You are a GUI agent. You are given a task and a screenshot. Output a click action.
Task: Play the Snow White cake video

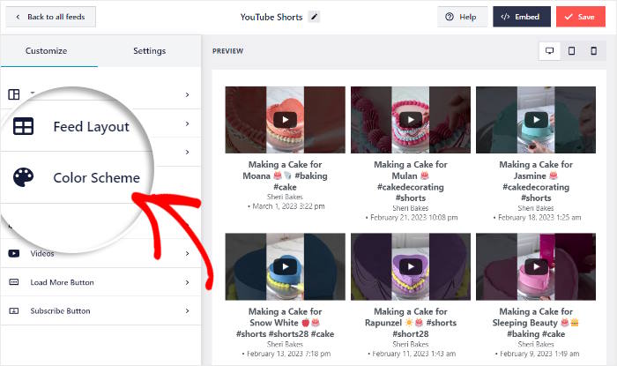tap(285, 267)
